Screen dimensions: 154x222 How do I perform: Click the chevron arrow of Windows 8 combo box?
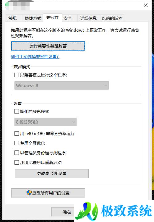coord(106,86)
